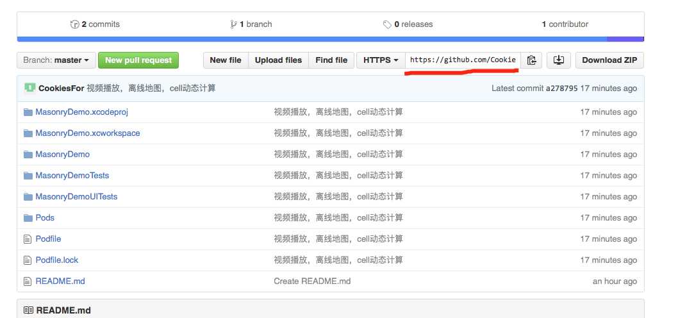This screenshot has height=318, width=678.
Task: Open the HTTPS protocol dropdown
Action: pos(381,60)
